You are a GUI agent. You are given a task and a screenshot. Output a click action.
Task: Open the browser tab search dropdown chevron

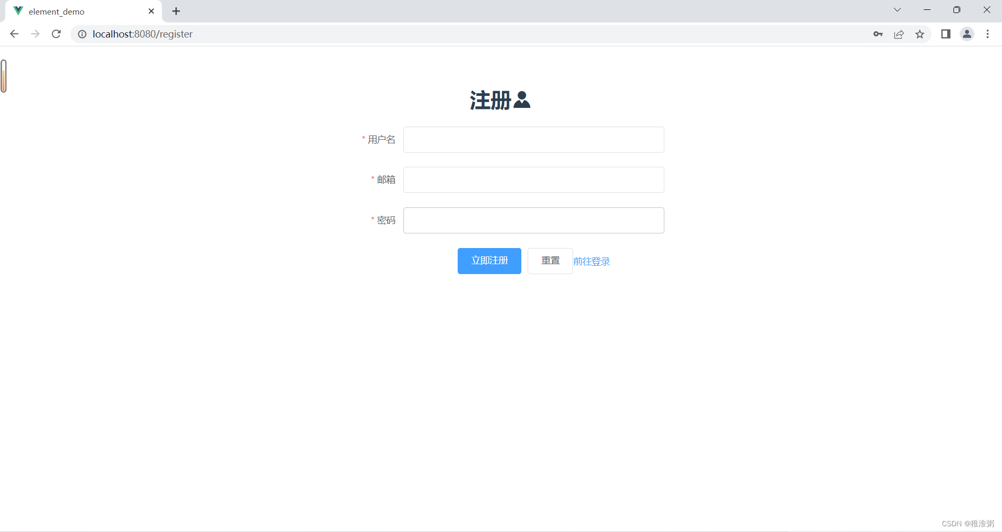click(x=897, y=9)
